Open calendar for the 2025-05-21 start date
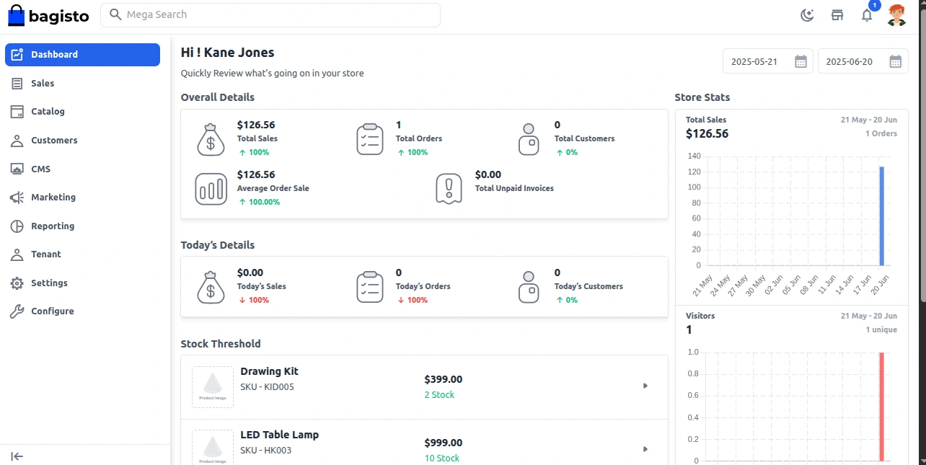 point(801,62)
